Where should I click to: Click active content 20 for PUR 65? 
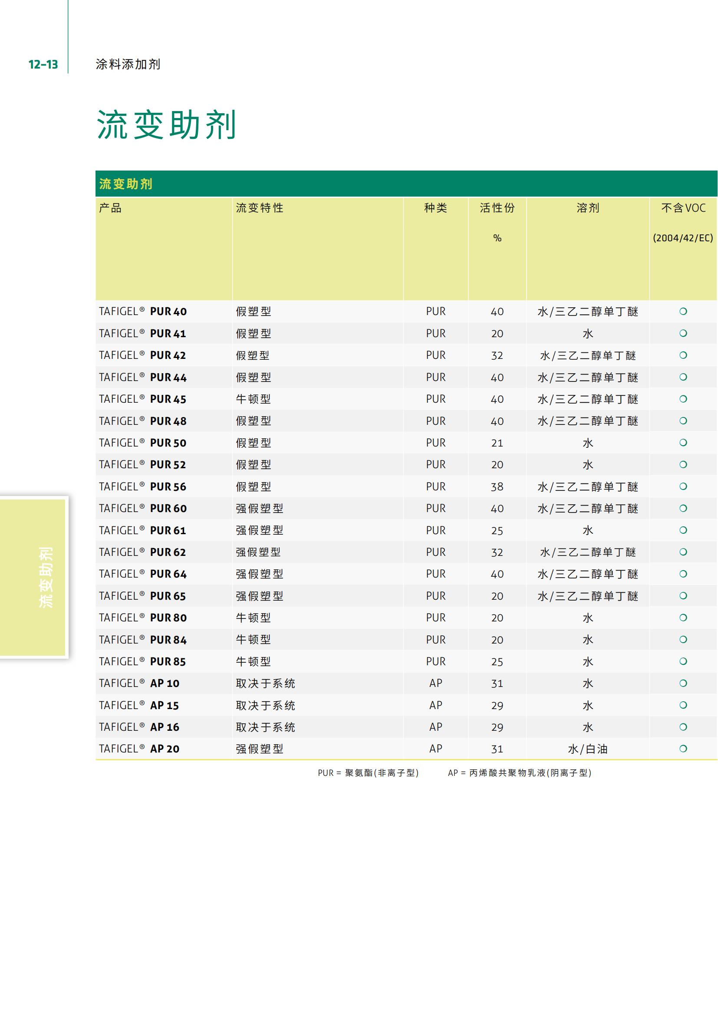497,596
